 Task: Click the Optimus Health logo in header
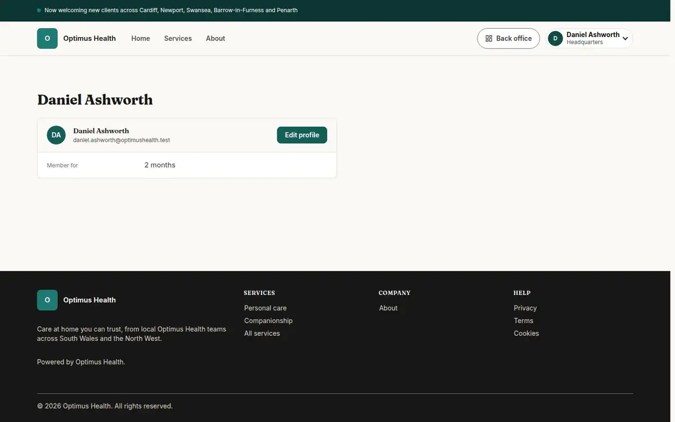[x=47, y=38]
